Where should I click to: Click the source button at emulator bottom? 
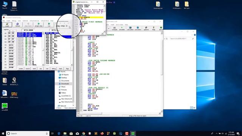tap(28, 69)
